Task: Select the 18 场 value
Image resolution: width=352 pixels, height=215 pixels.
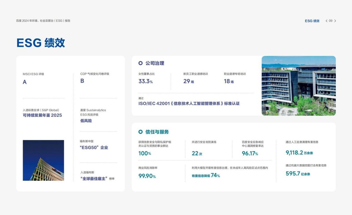Action: [x=229, y=81]
